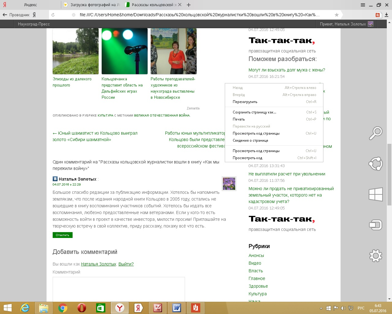Open the Search charm magnifier
This screenshot has height=314, width=392.
point(375,133)
